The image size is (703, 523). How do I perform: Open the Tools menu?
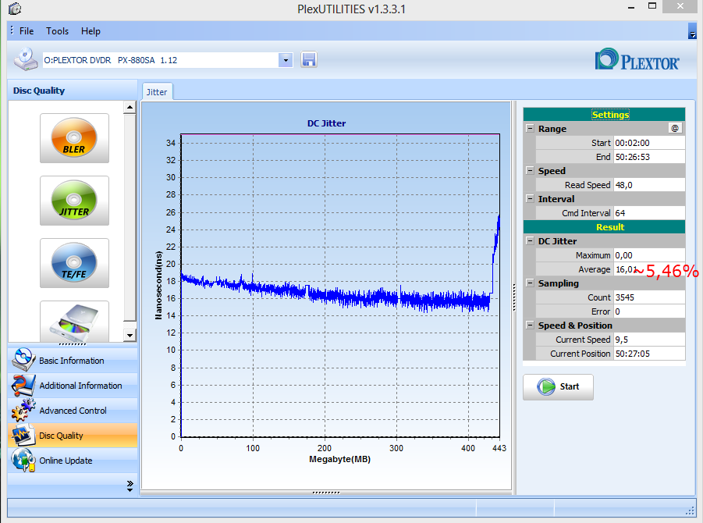tap(58, 31)
